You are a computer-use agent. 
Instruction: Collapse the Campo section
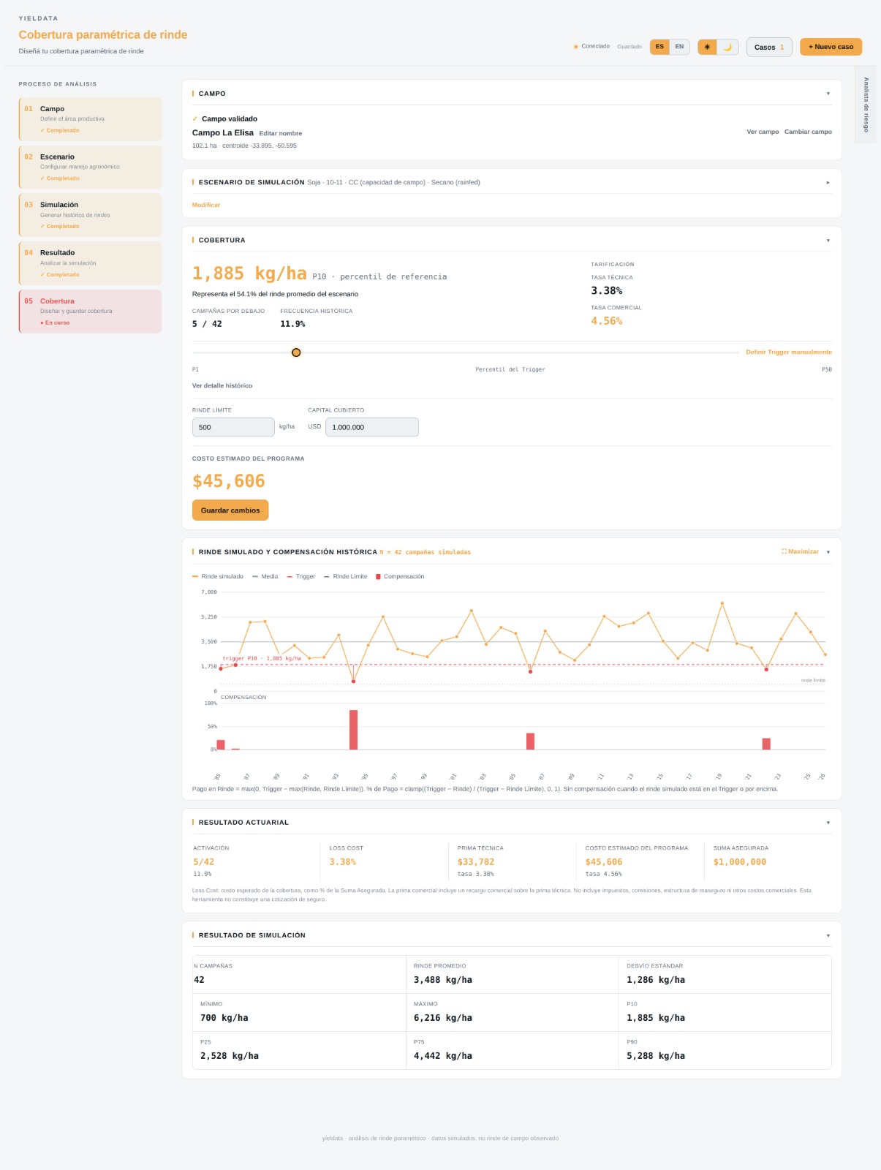[x=828, y=94]
